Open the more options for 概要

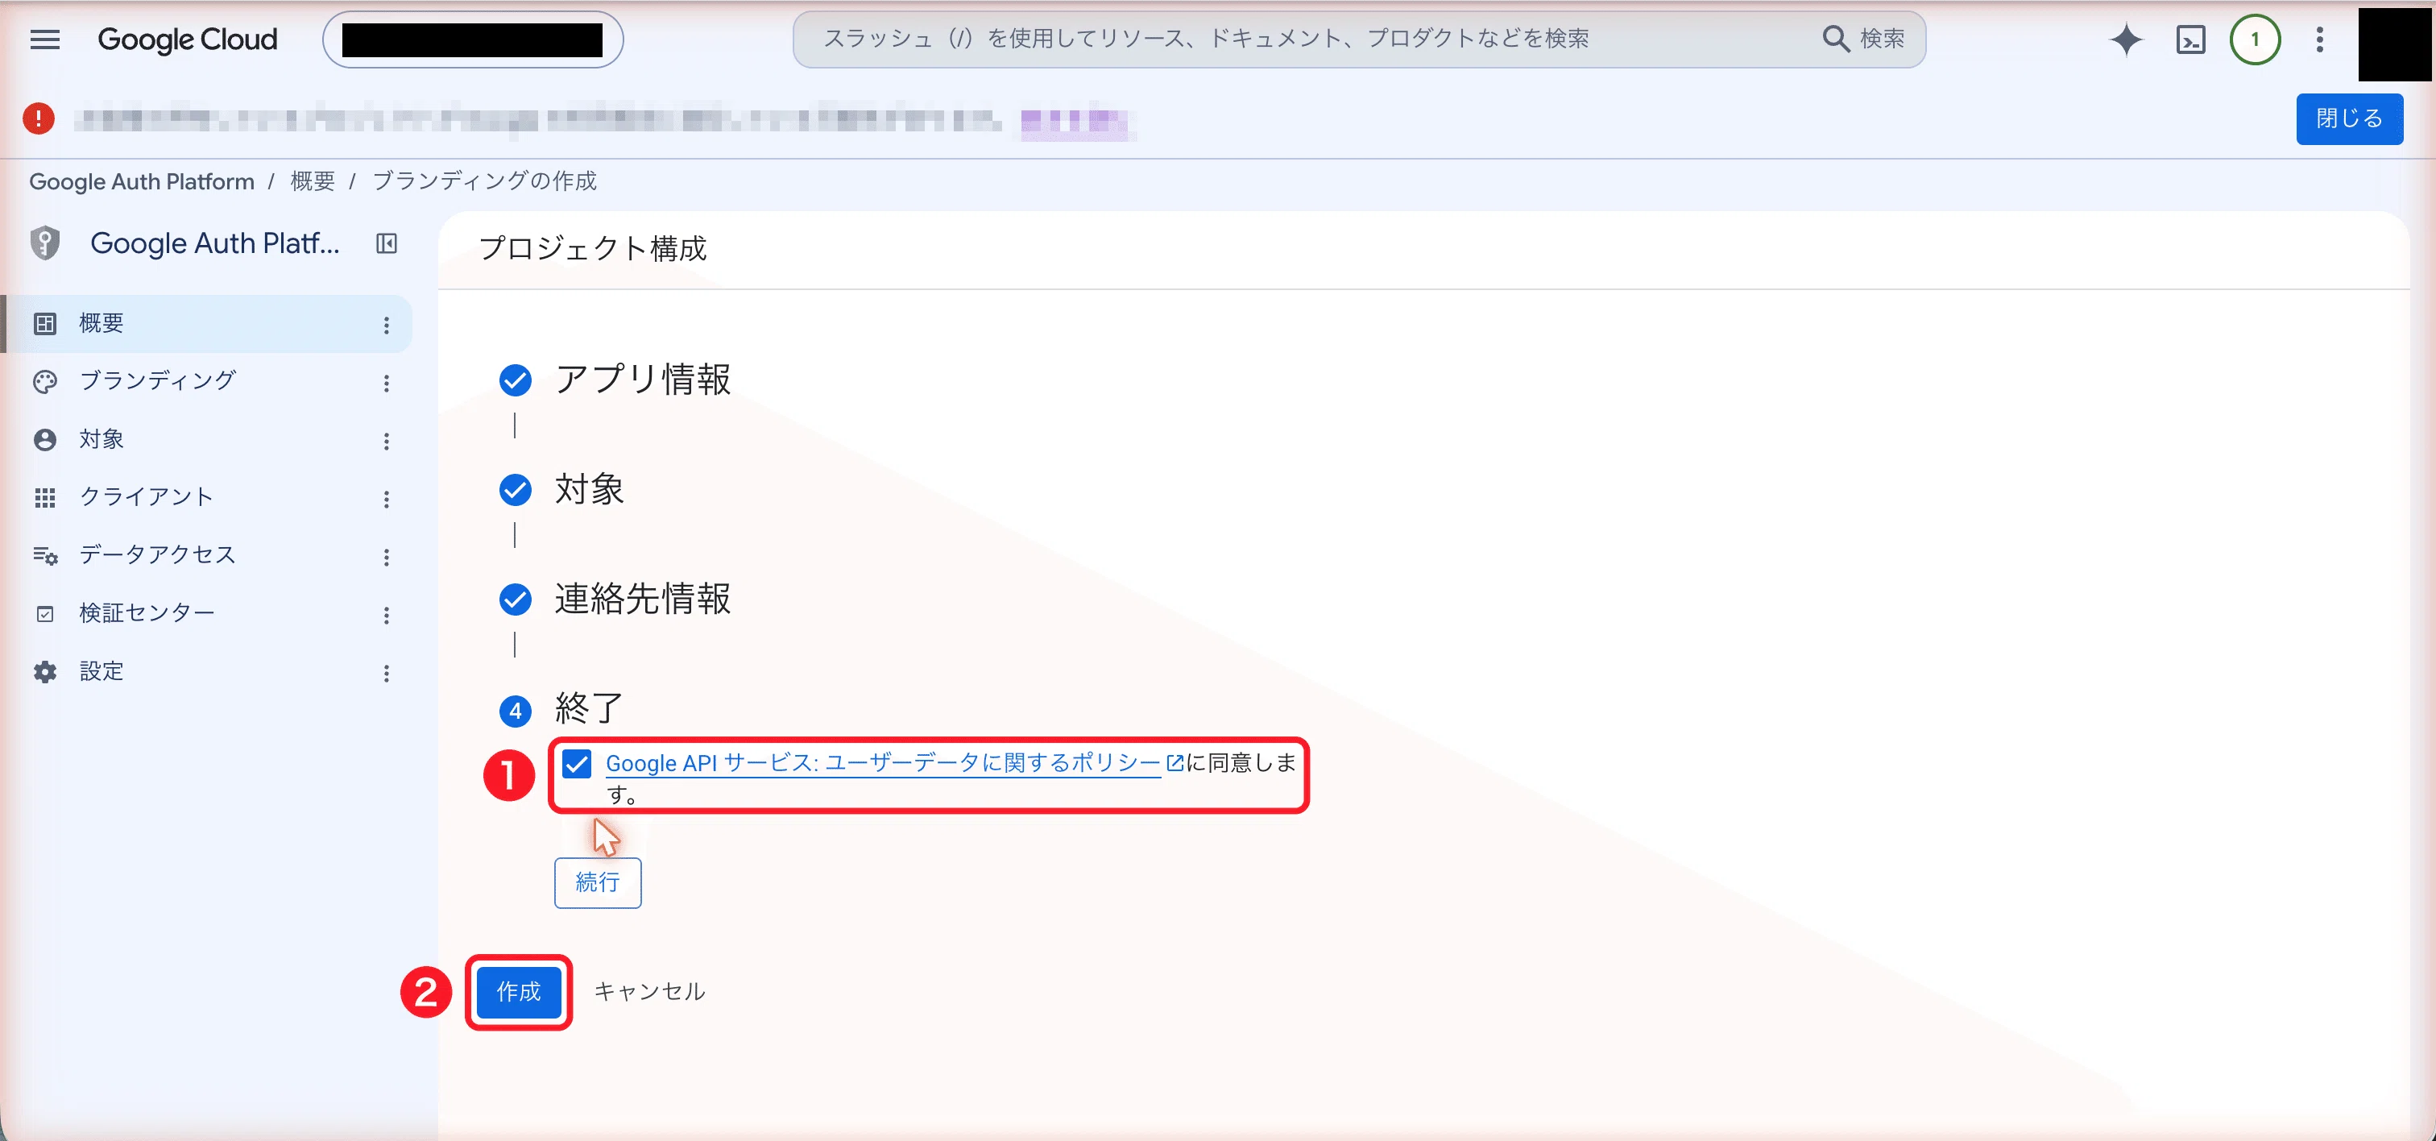(386, 326)
